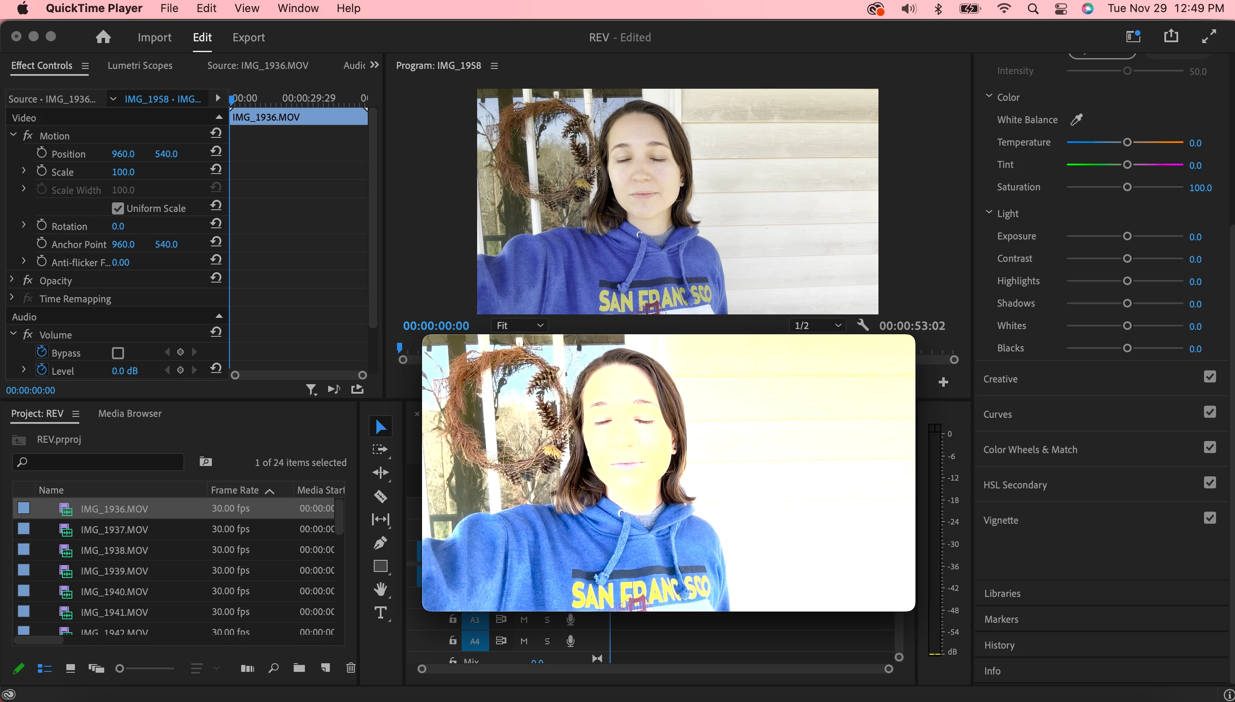Click the trash icon in the Project panel

pyautogui.click(x=351, y=668)
